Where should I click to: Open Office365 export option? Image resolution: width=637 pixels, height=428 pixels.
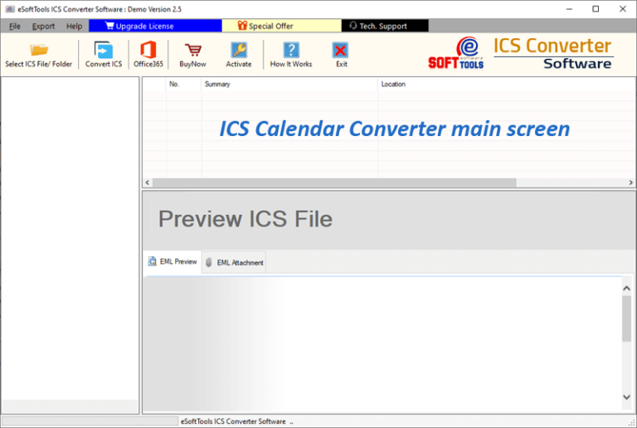click(148, 55)
